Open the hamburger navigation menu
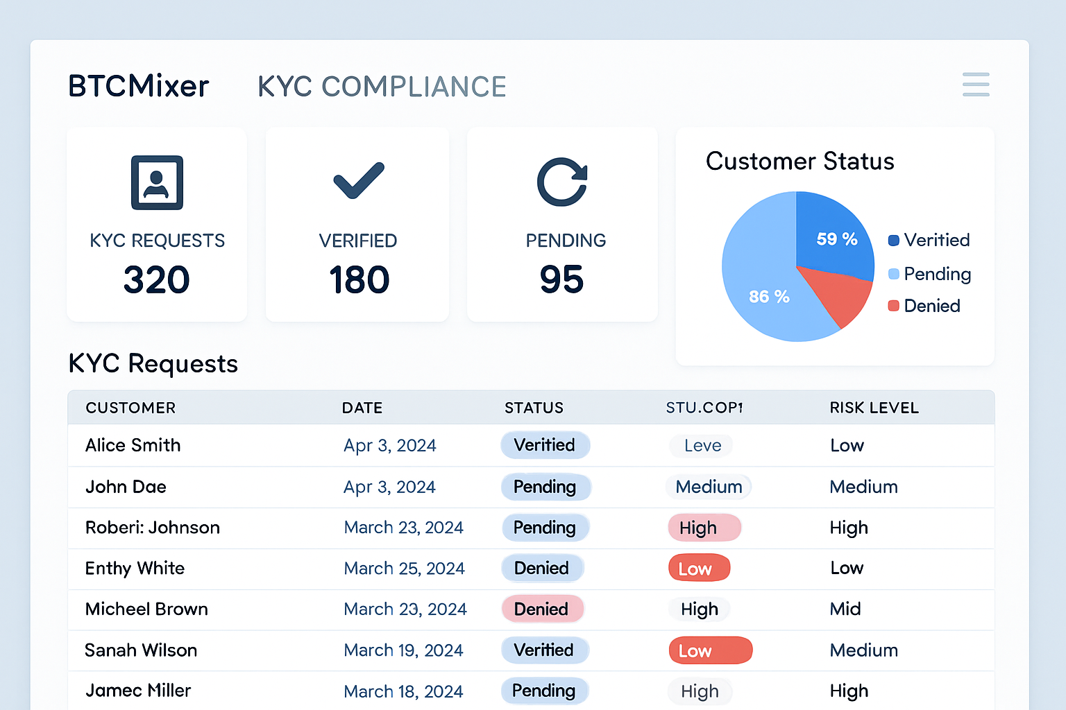Viewport: 1066px width, 710px height. click(x=976, y=84)
